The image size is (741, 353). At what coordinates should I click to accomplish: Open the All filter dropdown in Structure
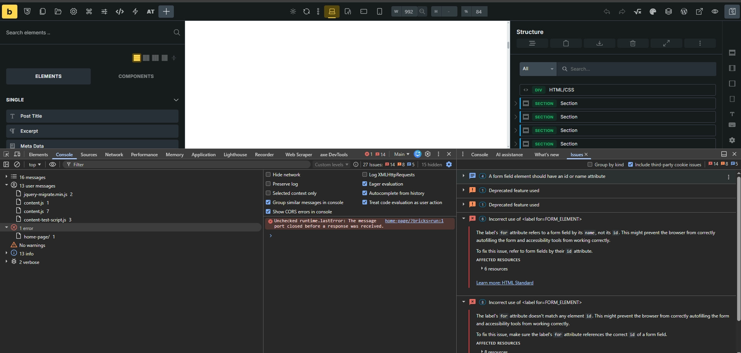tap(538, 69)
